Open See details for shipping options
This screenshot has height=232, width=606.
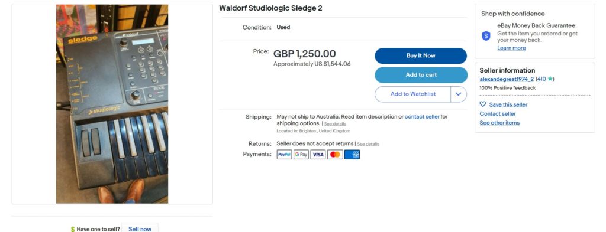coord(335,124)
